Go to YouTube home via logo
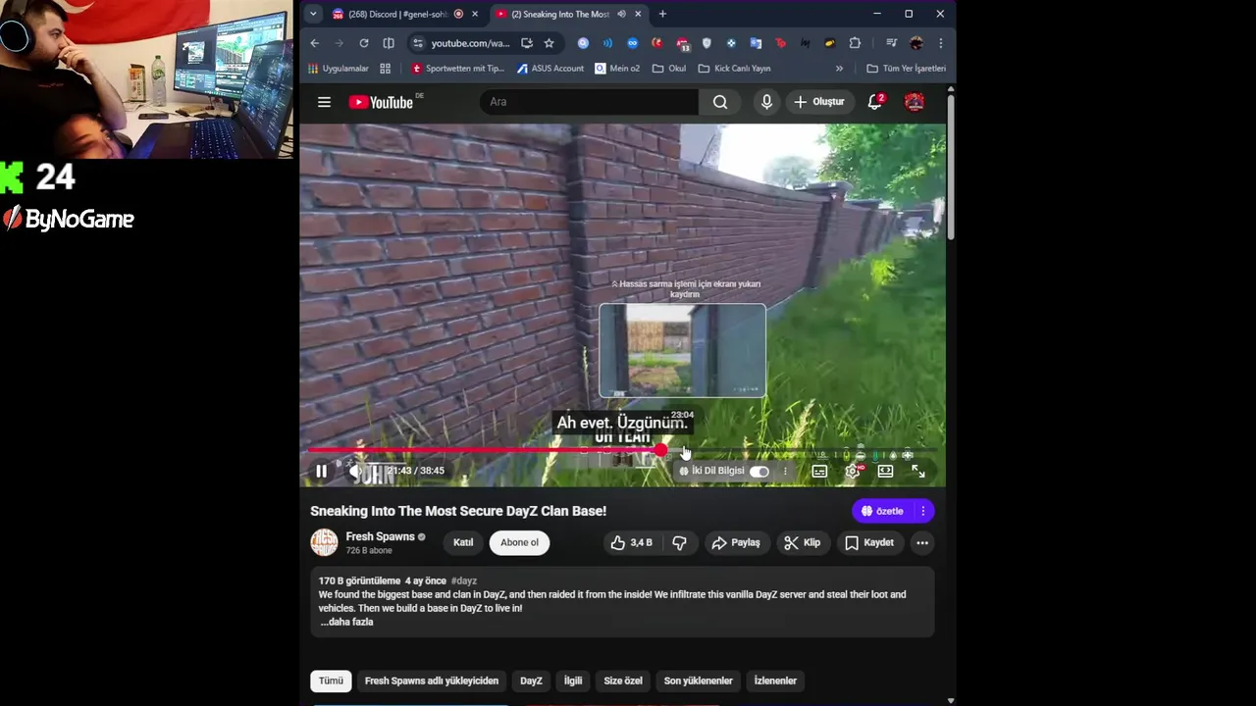1256x706 pixels. tap(381, 102)
